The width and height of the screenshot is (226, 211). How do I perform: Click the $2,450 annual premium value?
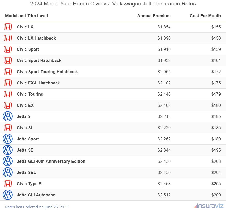click(x=164, y=172)
